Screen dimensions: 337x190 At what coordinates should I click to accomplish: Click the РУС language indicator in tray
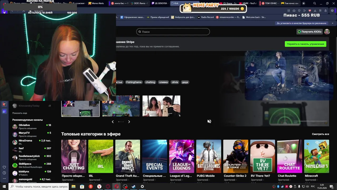tap(313, 187)
